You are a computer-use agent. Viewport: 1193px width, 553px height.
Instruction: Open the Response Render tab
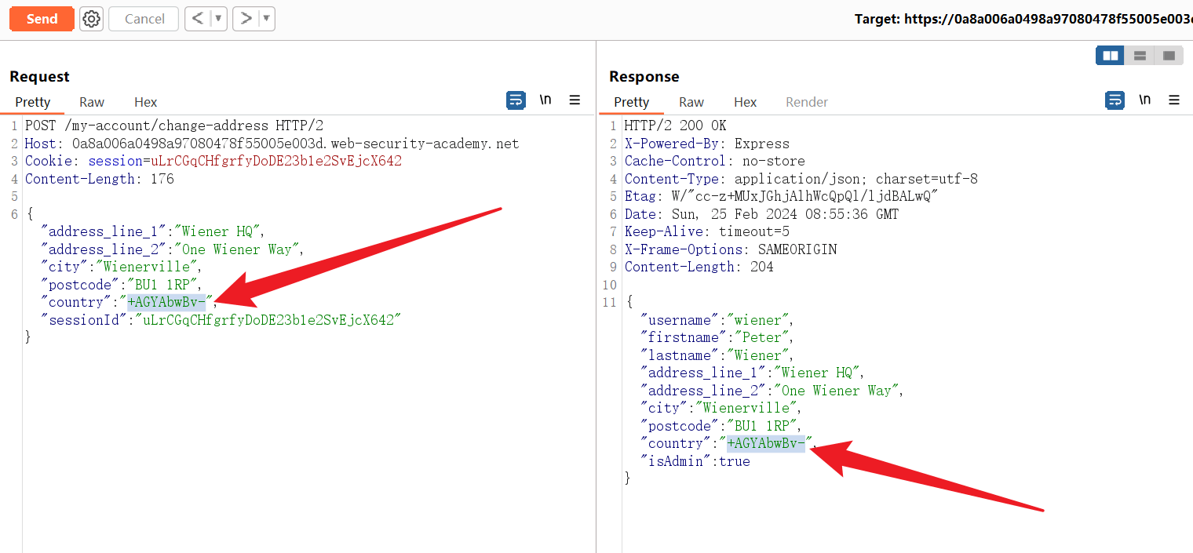pos(807,102)
